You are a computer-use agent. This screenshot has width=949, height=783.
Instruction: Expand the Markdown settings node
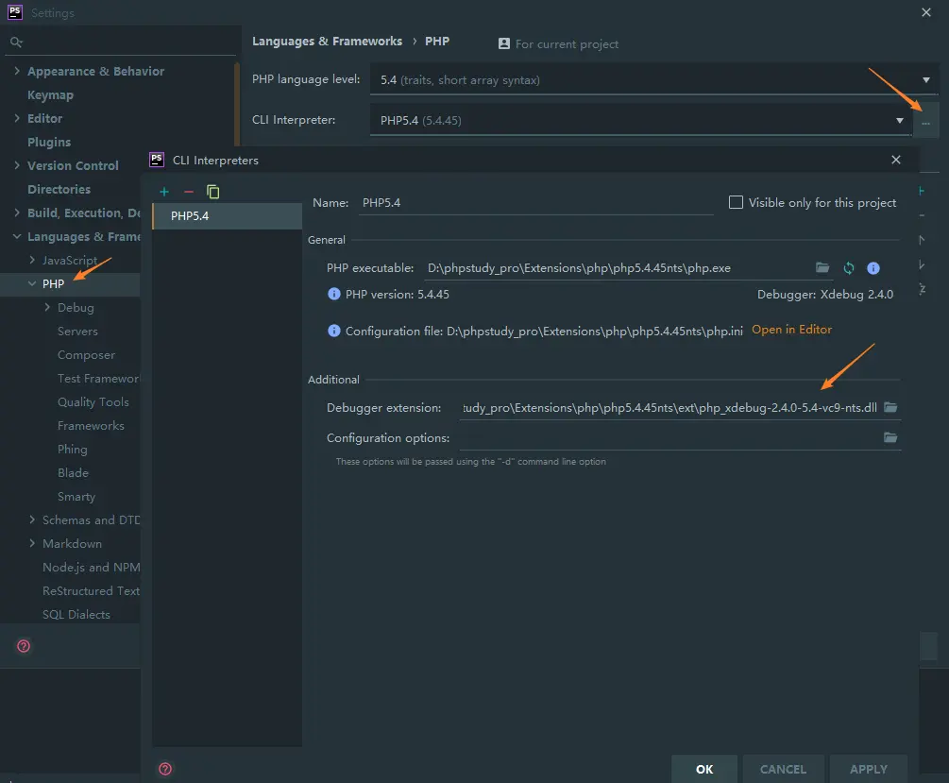click(32, 543)
